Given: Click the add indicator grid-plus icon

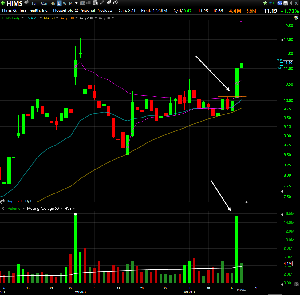Looking at the screenshot, I should click(95, 2).
